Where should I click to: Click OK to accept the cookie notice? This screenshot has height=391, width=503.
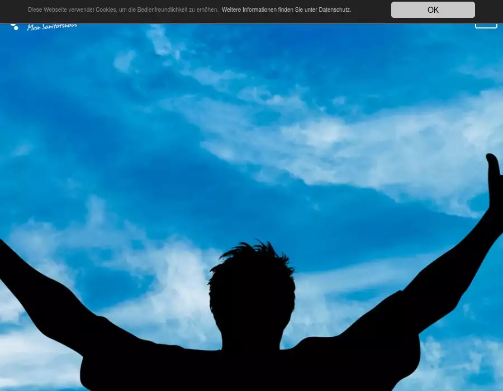(433, 9)
